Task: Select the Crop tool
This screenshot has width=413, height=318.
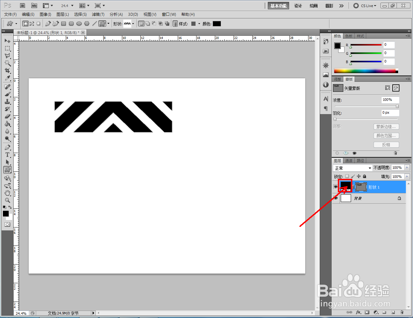Action: [7, 71]
